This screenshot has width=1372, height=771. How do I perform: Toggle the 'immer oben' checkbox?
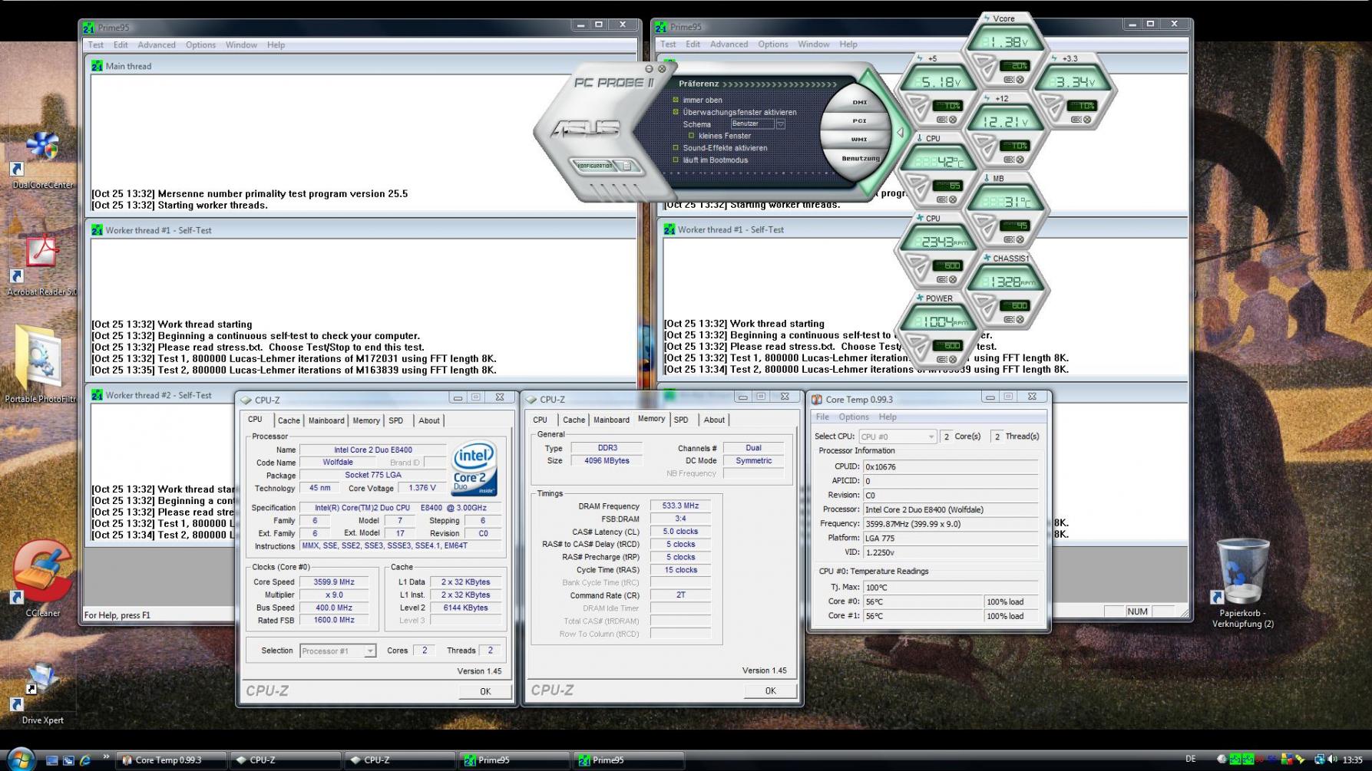coord(676,100)
